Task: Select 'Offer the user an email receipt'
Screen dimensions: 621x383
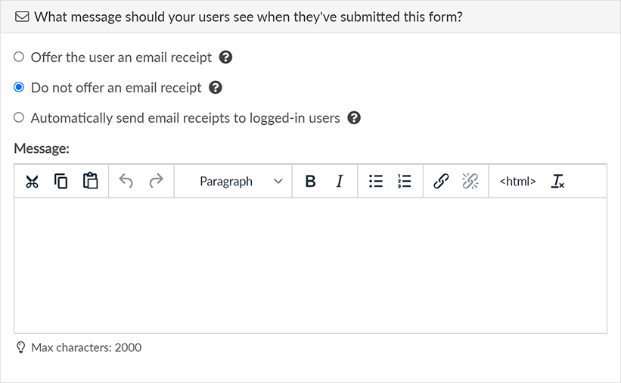Action: point(19,57)
